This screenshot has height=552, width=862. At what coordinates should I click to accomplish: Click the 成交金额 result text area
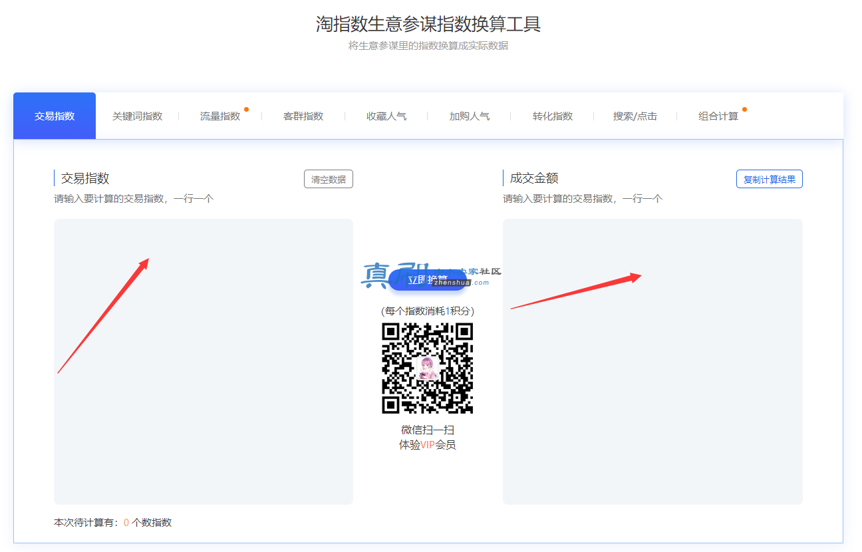(652, 362)
